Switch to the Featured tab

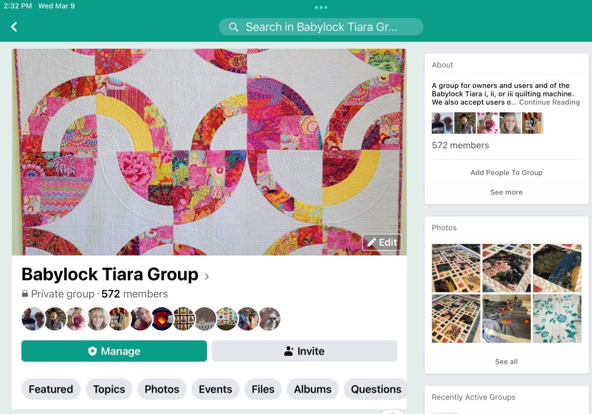coord(51,389)
